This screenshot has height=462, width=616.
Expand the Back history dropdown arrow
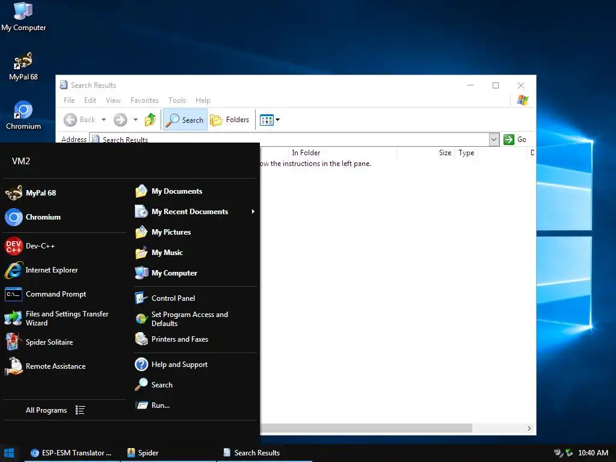point(103,120)
